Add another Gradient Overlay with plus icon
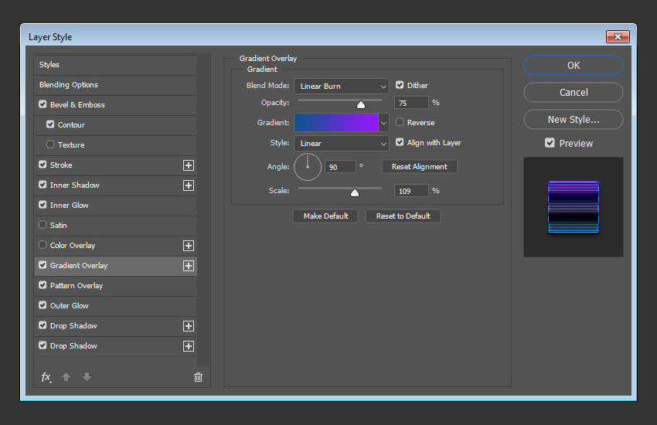Viewport: 657px width, 425px height. [189, 266]
